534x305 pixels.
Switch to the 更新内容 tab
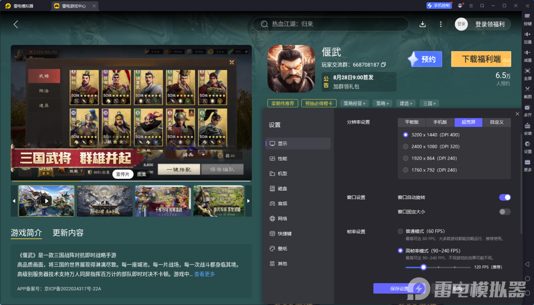68,233
